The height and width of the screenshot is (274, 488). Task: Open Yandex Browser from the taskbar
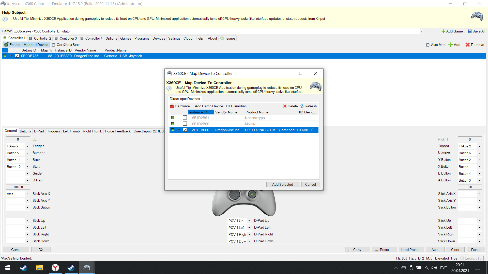click(x=55, y=268)
